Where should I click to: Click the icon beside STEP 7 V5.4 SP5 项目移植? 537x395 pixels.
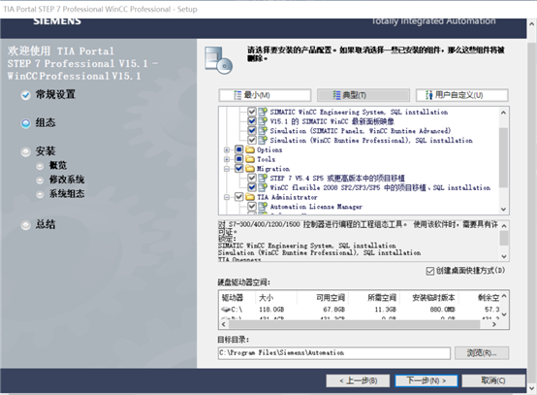click(263, 178)
